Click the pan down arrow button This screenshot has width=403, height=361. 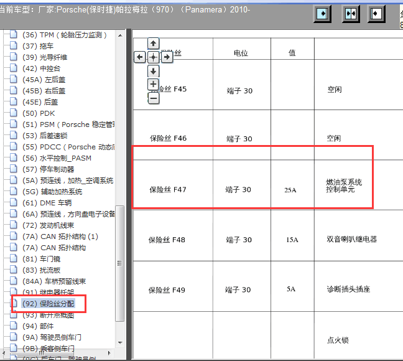tap(153, 71)
